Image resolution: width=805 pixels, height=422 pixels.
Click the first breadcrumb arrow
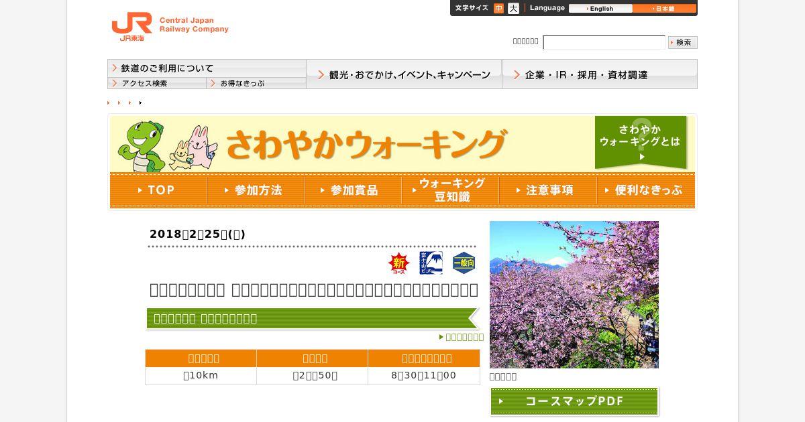coord(109,102)
